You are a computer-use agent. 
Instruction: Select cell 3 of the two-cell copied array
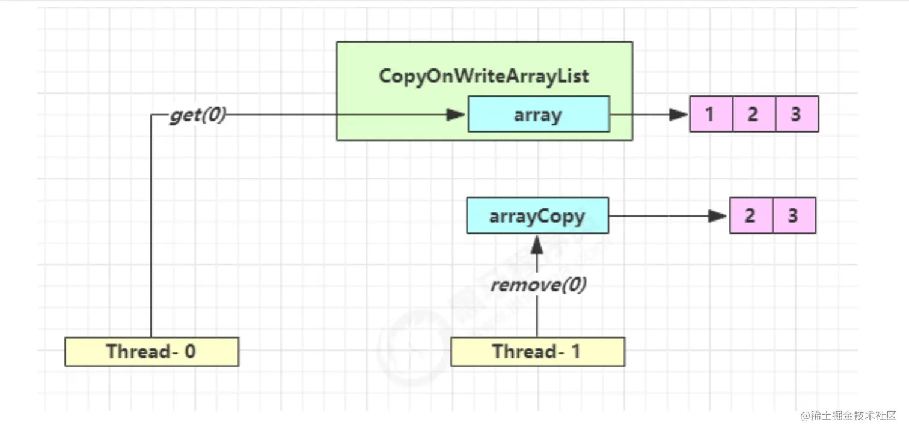point(794,215)
